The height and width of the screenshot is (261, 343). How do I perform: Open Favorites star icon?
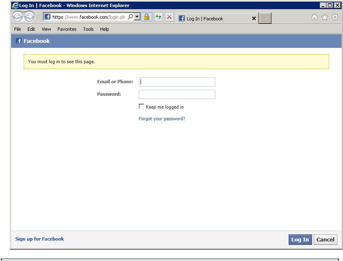[325, 17]
